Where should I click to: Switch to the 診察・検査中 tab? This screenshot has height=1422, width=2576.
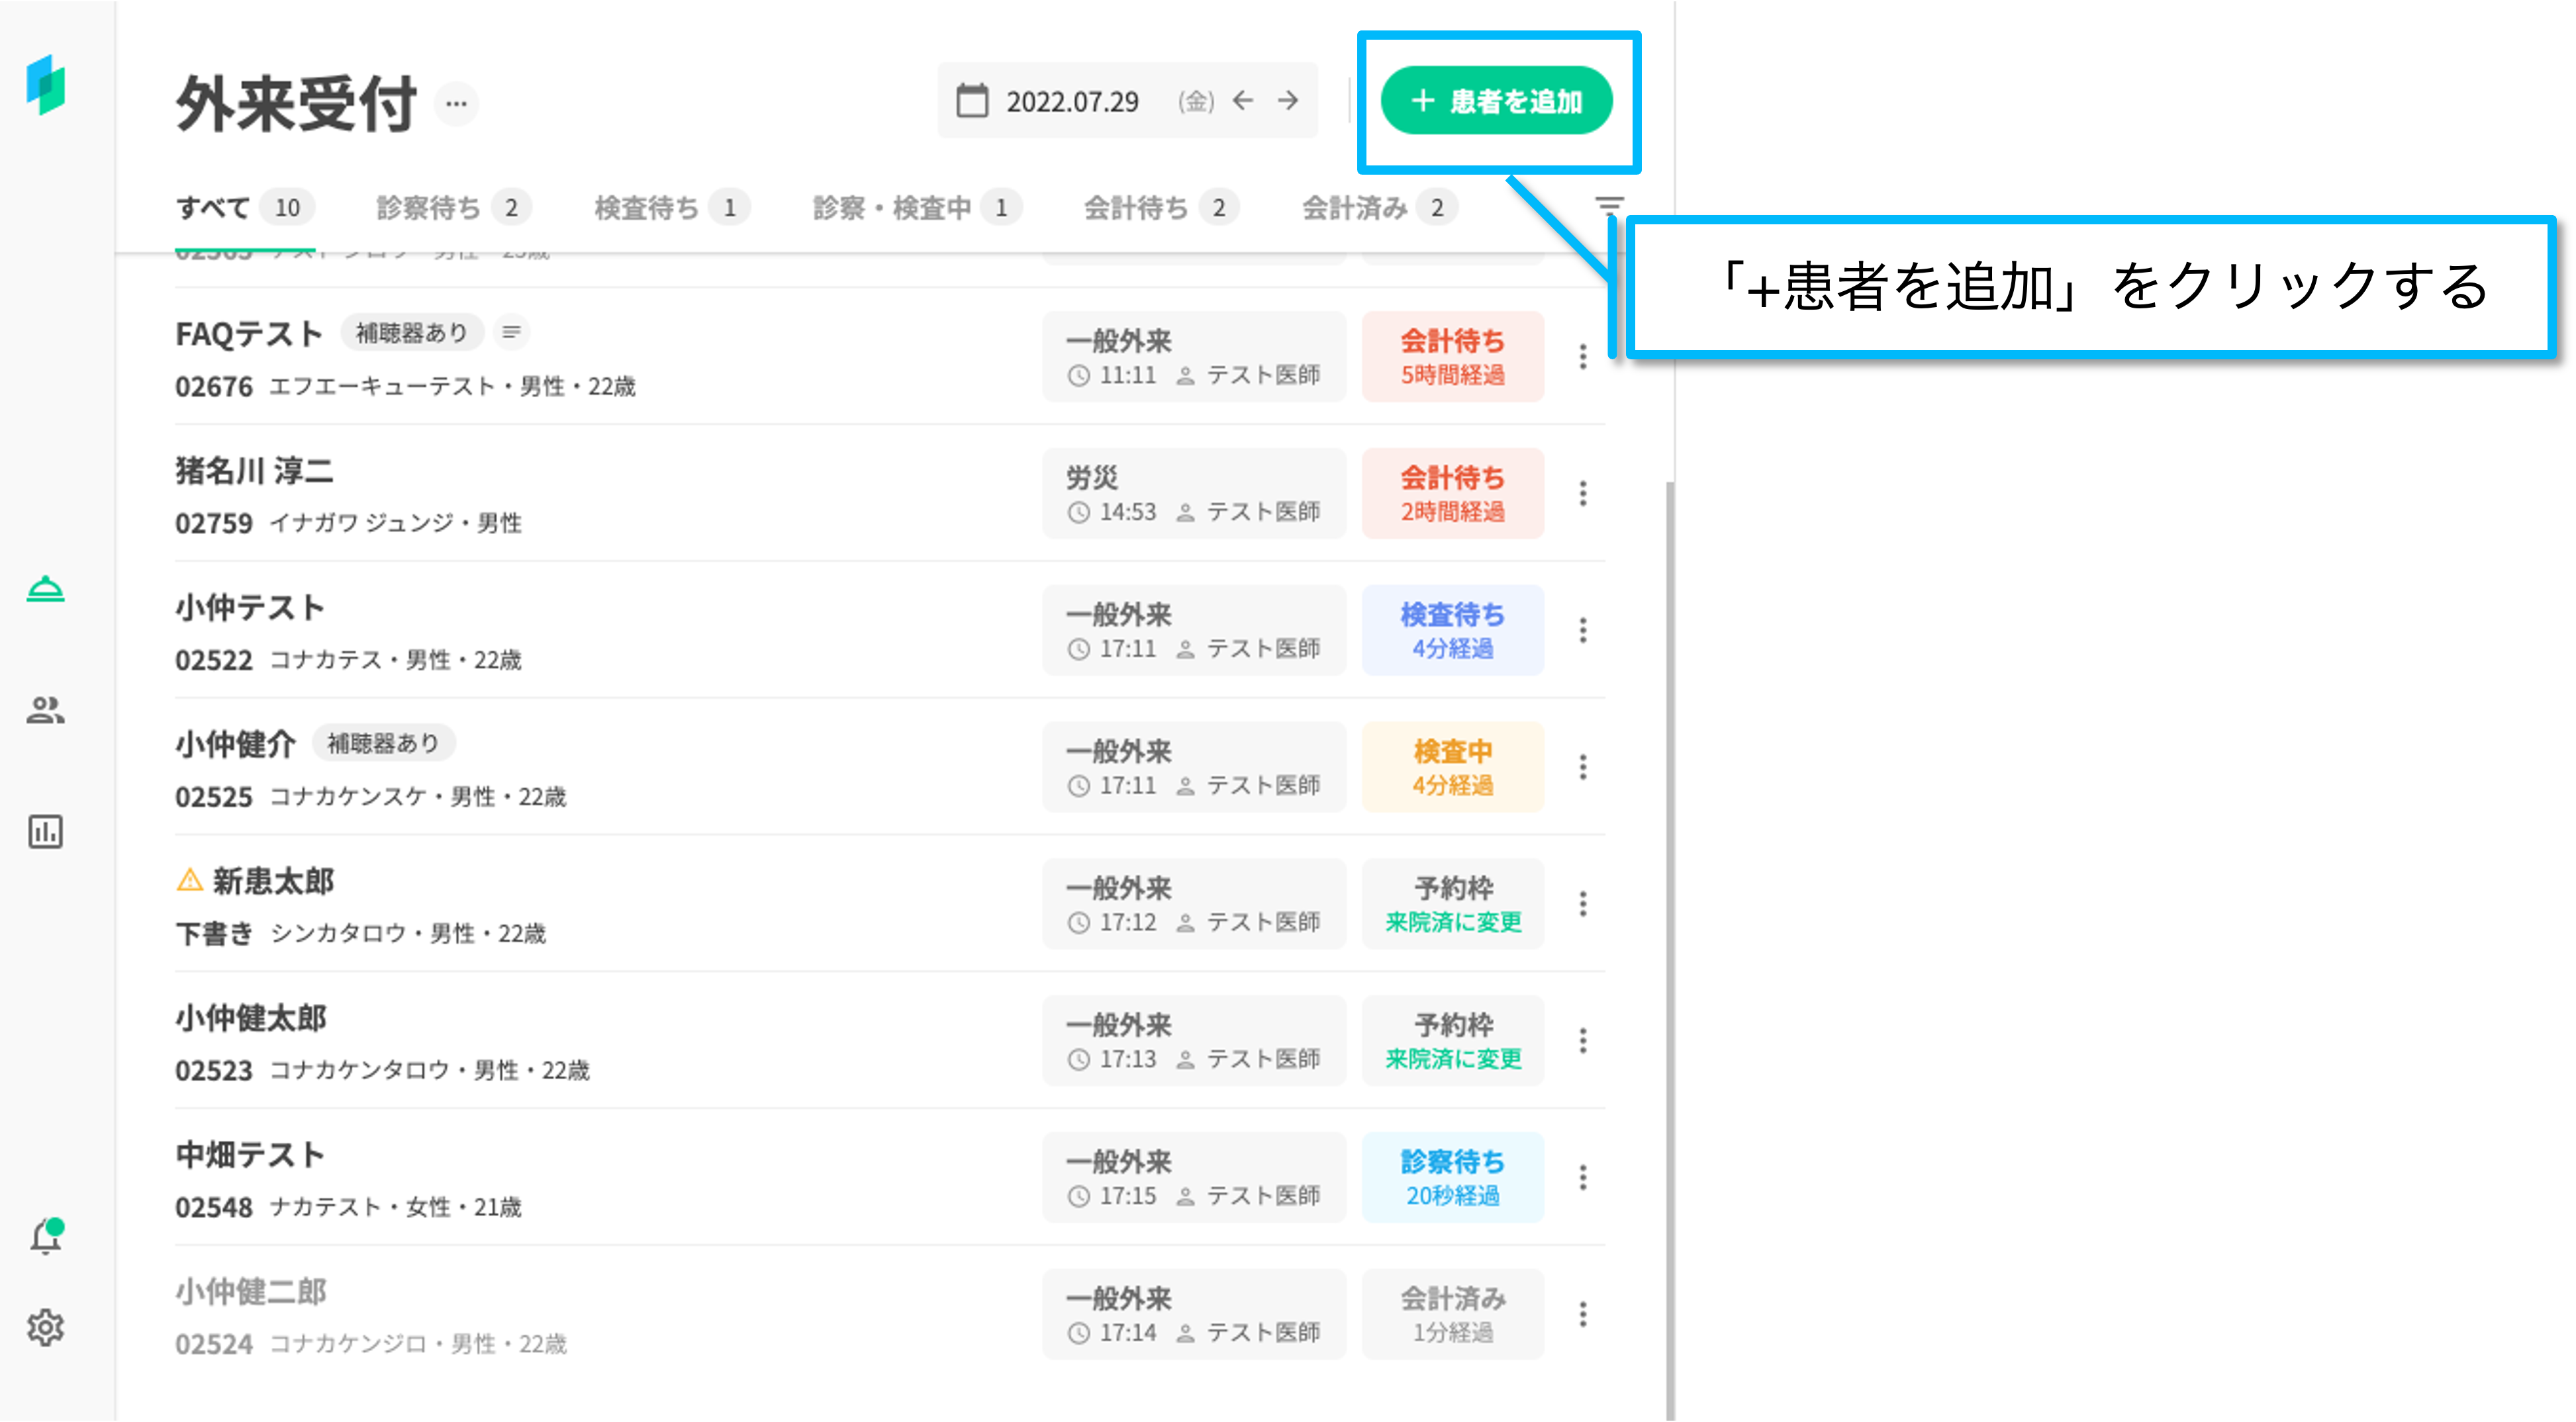click(917, 208)
